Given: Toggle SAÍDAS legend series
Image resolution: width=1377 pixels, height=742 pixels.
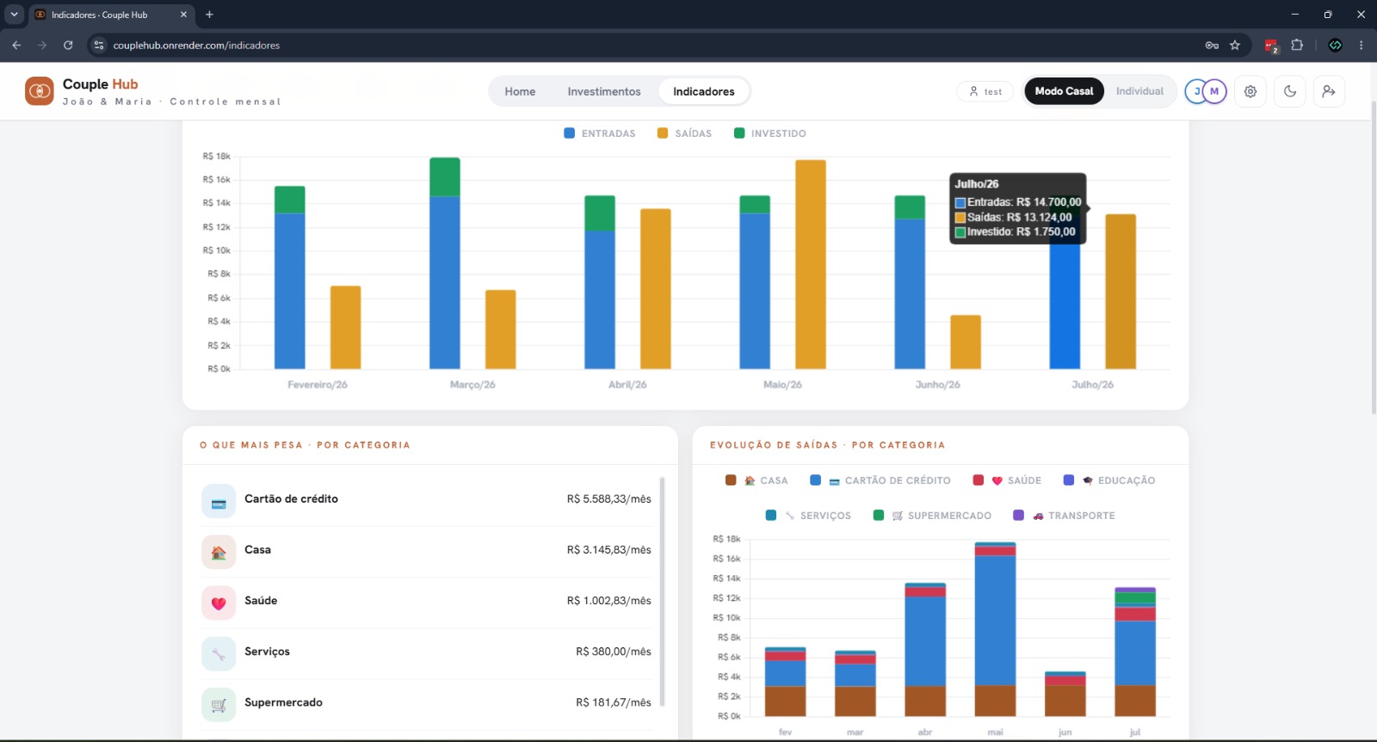Looking at the screenshot, I should [684, 133].
